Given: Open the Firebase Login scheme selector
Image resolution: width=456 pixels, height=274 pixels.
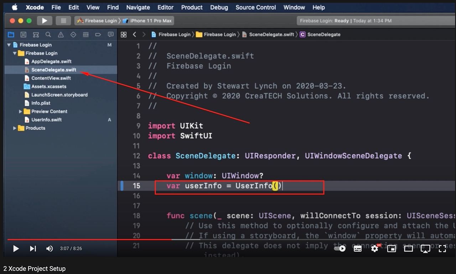Looking at the screenshot, I should pyautogui.click(x=97, y=21).
